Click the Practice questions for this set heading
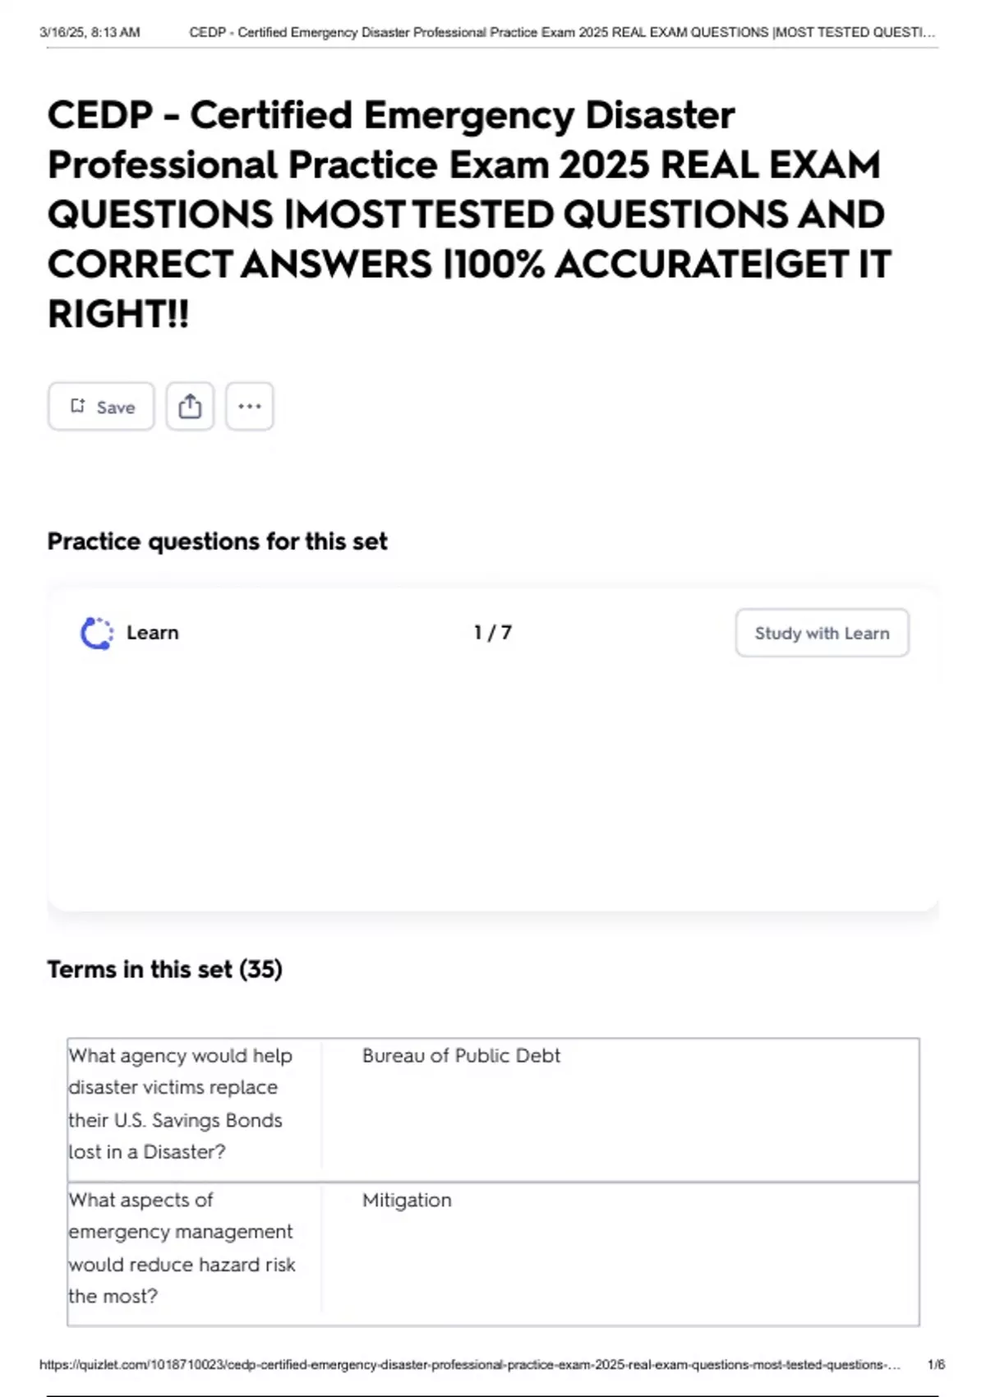This screenshot has width=986, height=1397. pos(217,542)
